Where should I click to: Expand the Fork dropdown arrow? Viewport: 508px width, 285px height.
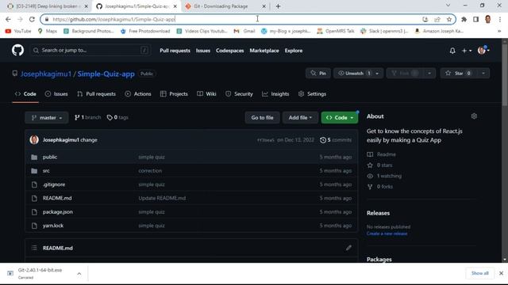[x=429, y=74]
